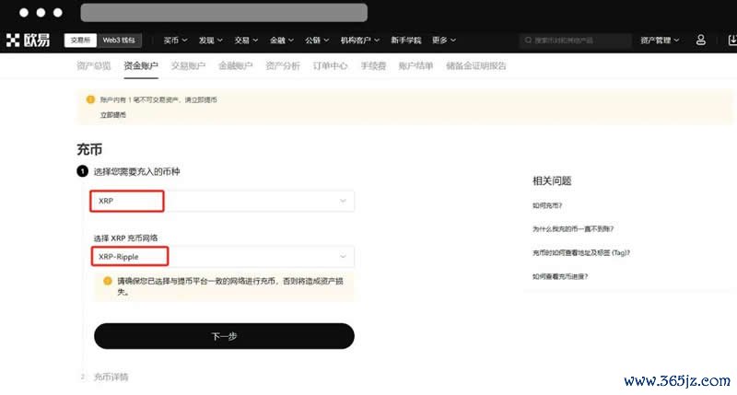Go to 资产总览 tab

click(x=94, y=65)
